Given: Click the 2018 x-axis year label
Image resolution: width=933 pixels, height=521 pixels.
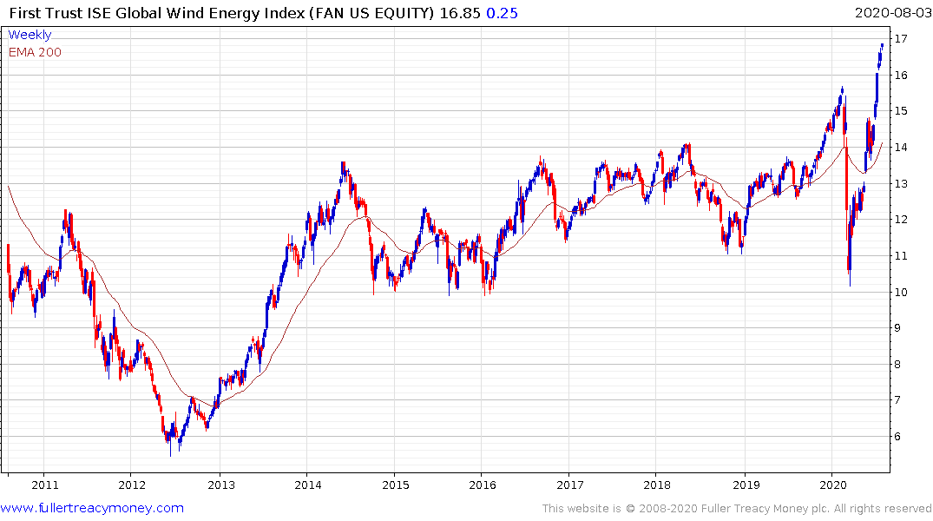Looking at the screenshot, I should tap(657, 485).
